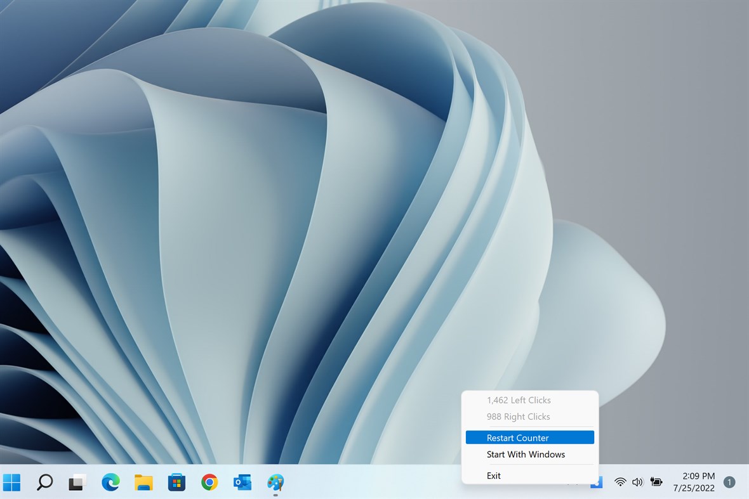749x499 pixels.
Task: Click the battery charging tray icon
Action: pyautogui.click(x=656, y=483)
